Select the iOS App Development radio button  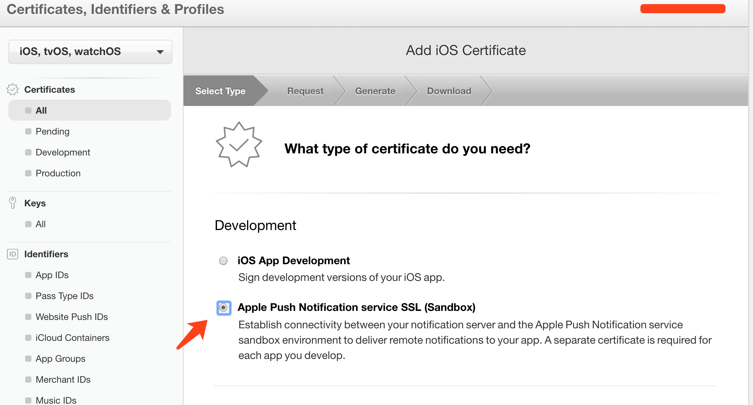[223, 261]
